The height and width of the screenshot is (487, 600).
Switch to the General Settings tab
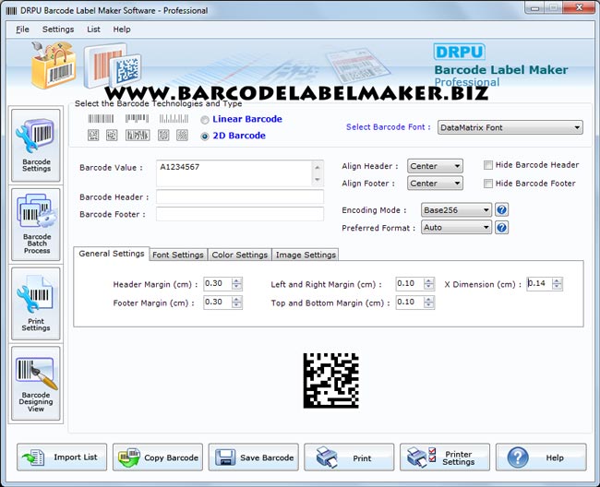pos(112,254)
